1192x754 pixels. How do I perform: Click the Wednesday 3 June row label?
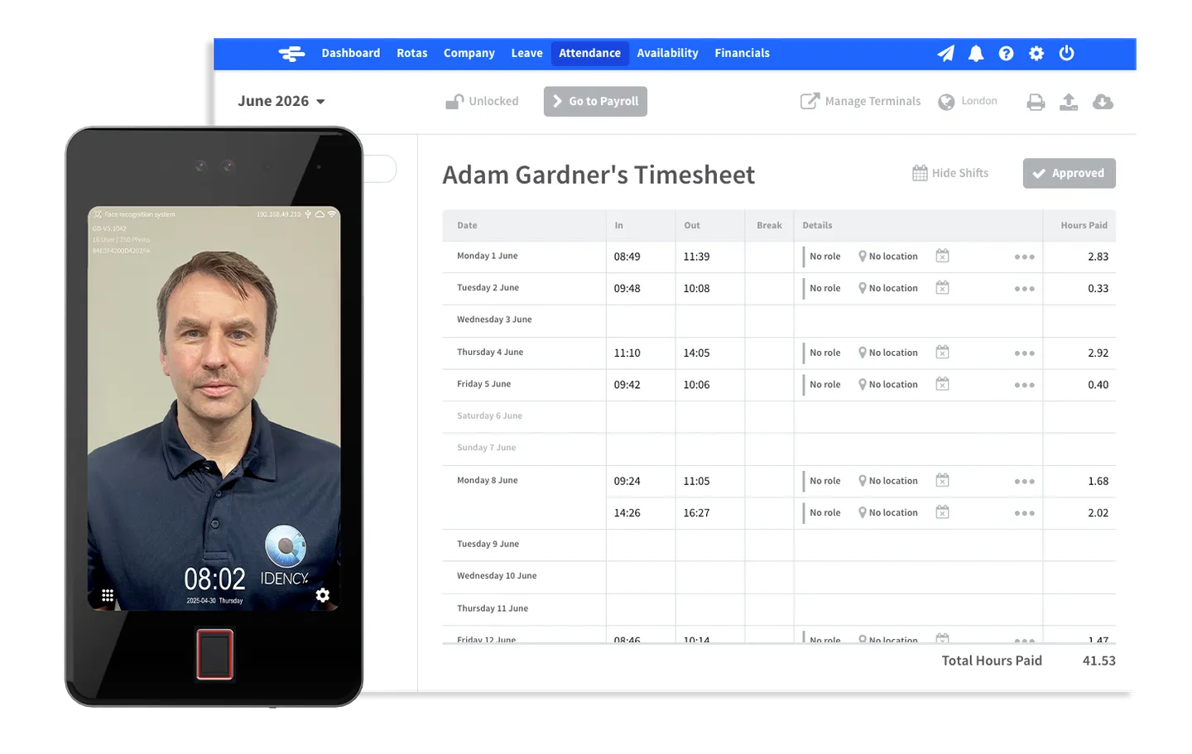[x=494, y=319]
